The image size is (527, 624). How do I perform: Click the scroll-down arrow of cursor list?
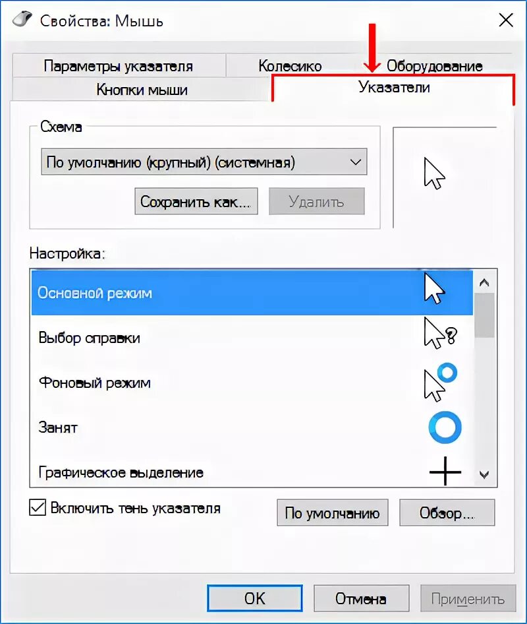(484, 474)
